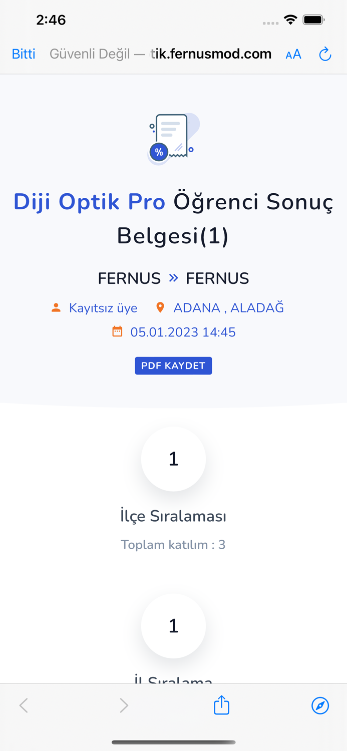The width and height of the screenshot is (347, 751).
Task: Reload the page with the refresh icon
Action: [324, 54]
